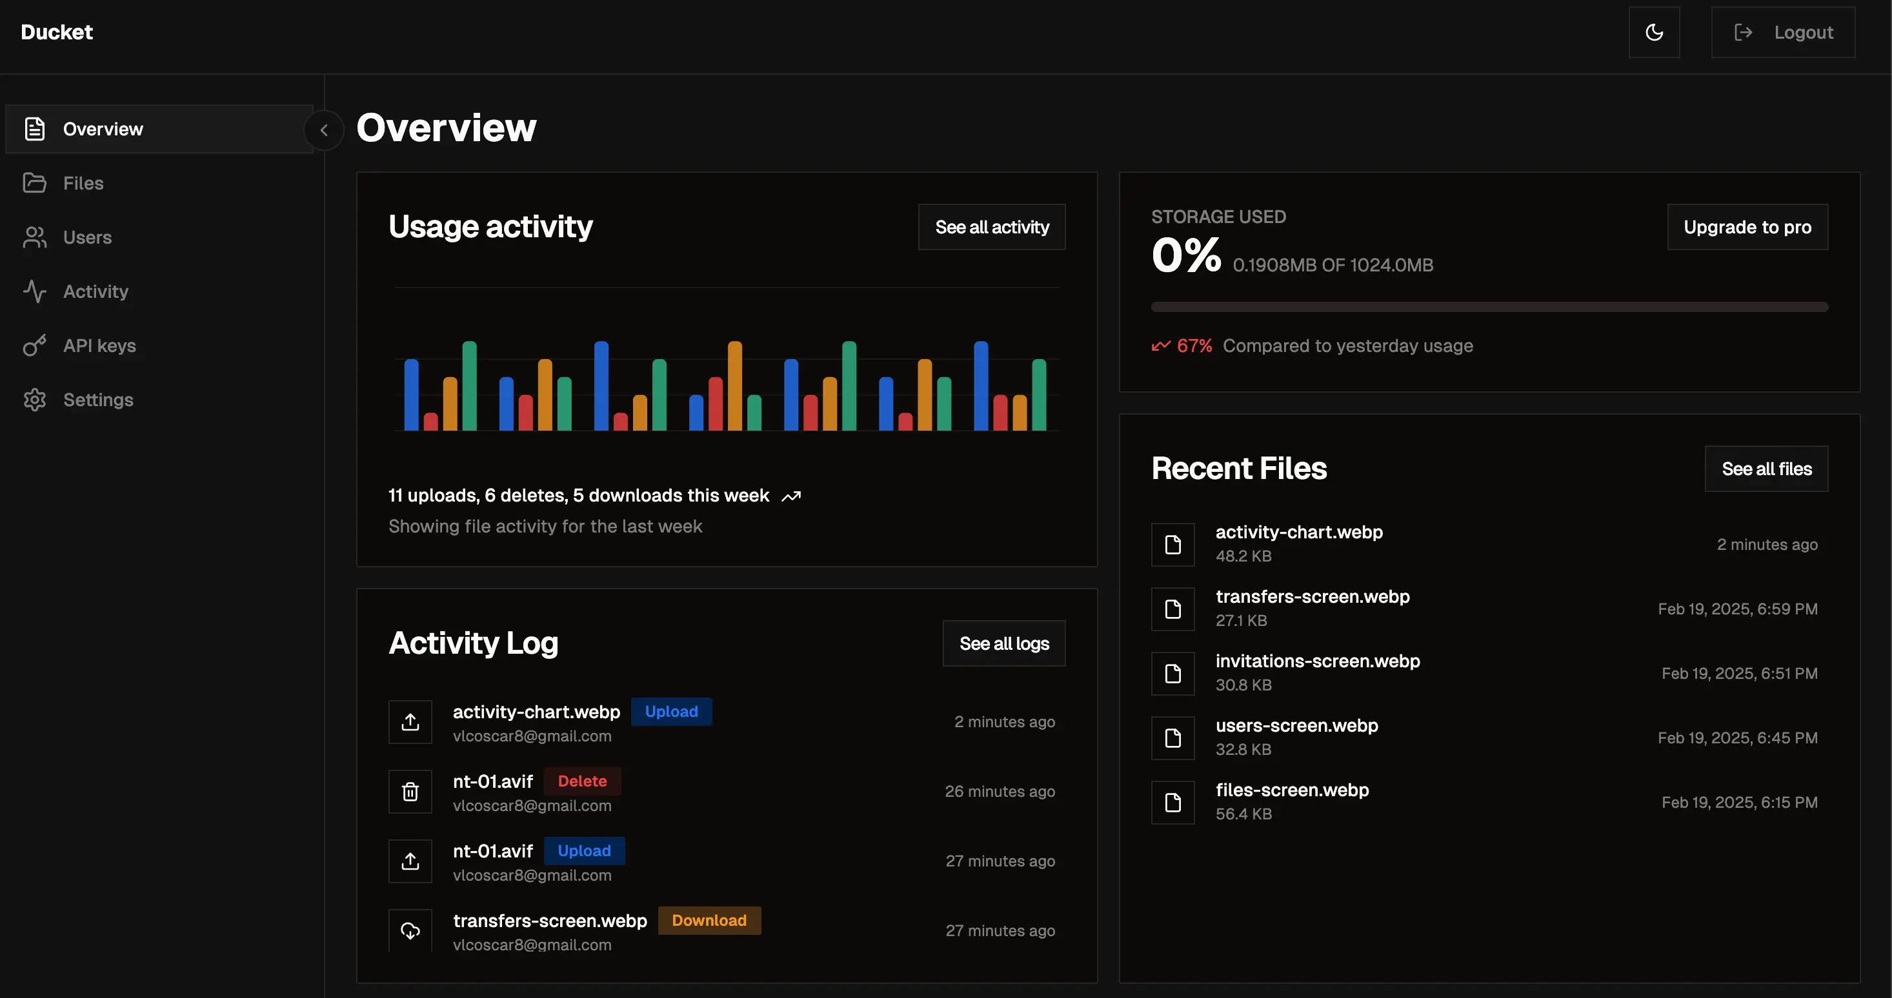Open the Overview sidebar item

[x=159, y=129]
